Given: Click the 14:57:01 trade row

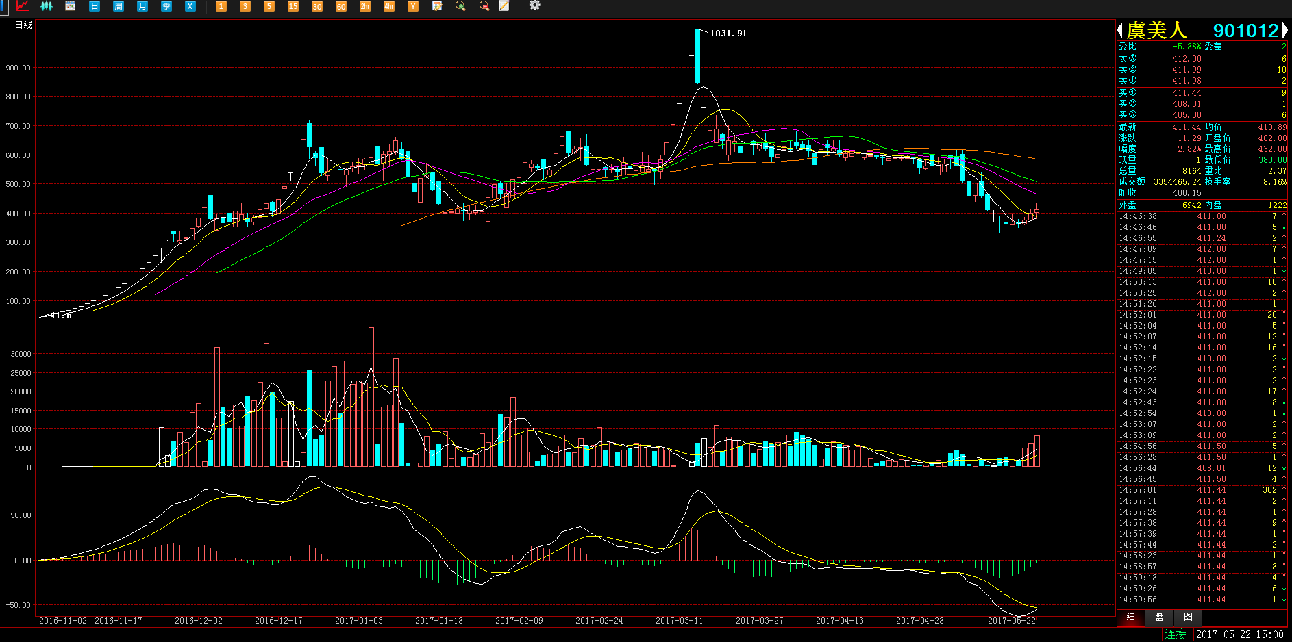Looking at the screenshot, I should point(1202,490).
